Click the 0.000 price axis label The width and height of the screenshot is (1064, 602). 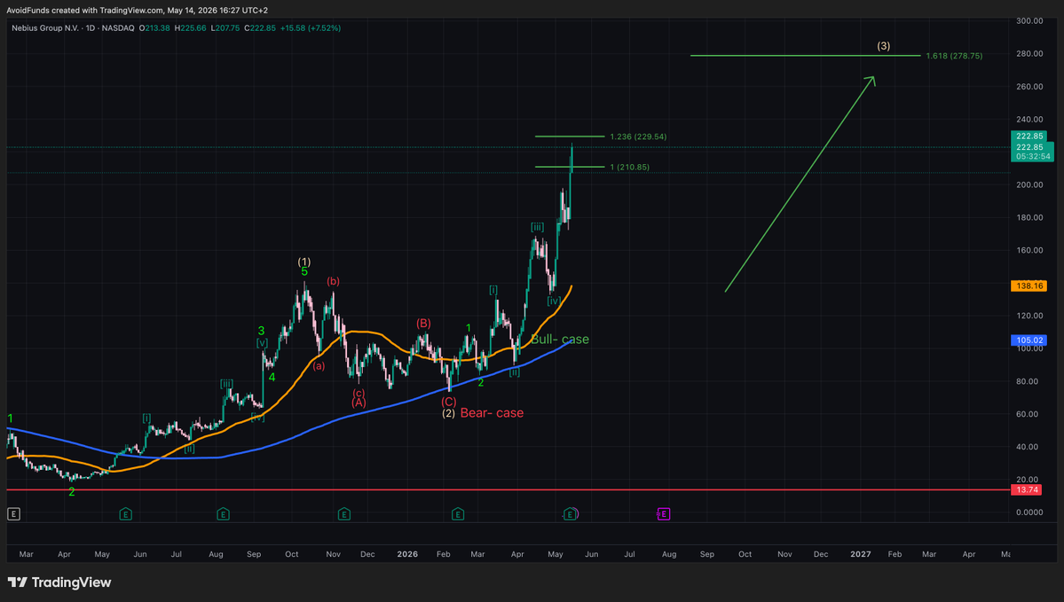pyautogui.click(x=1029, y=512)
